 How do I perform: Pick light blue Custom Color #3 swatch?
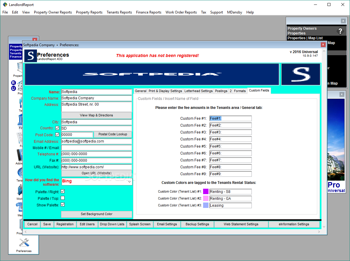pos(205,205)
